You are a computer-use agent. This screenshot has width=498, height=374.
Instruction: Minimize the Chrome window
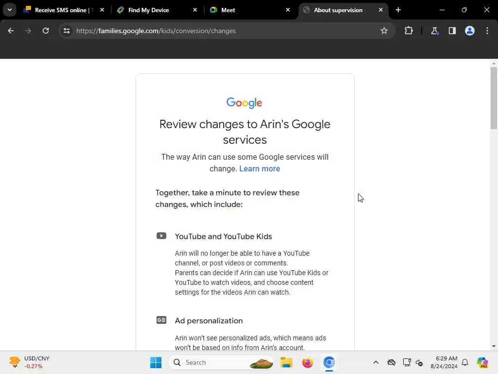(442, 10)
